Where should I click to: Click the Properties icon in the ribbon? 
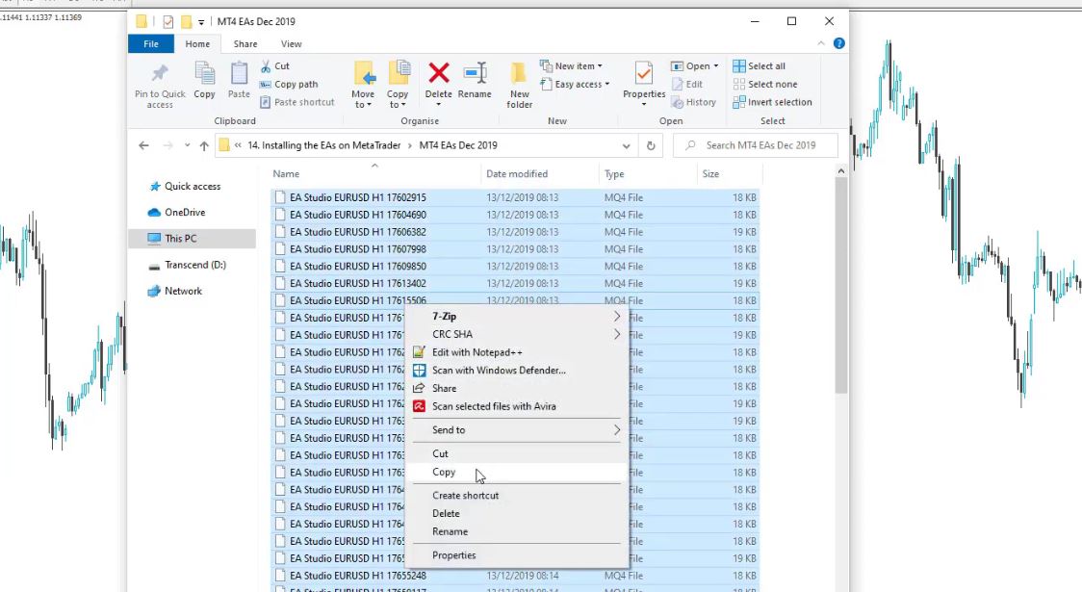644,74
